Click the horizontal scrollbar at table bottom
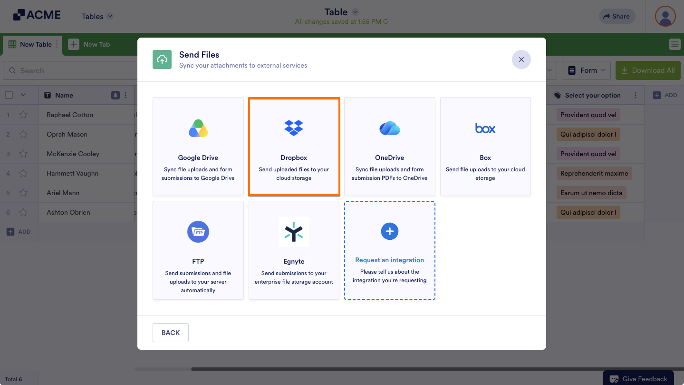684x385 pixels. point(437,369)
